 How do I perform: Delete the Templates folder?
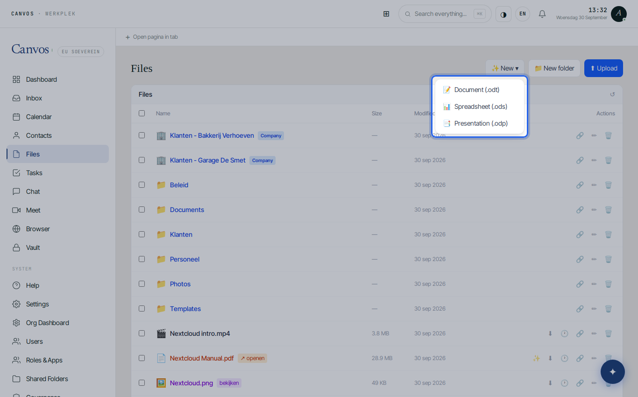click(x=608, y=309)
